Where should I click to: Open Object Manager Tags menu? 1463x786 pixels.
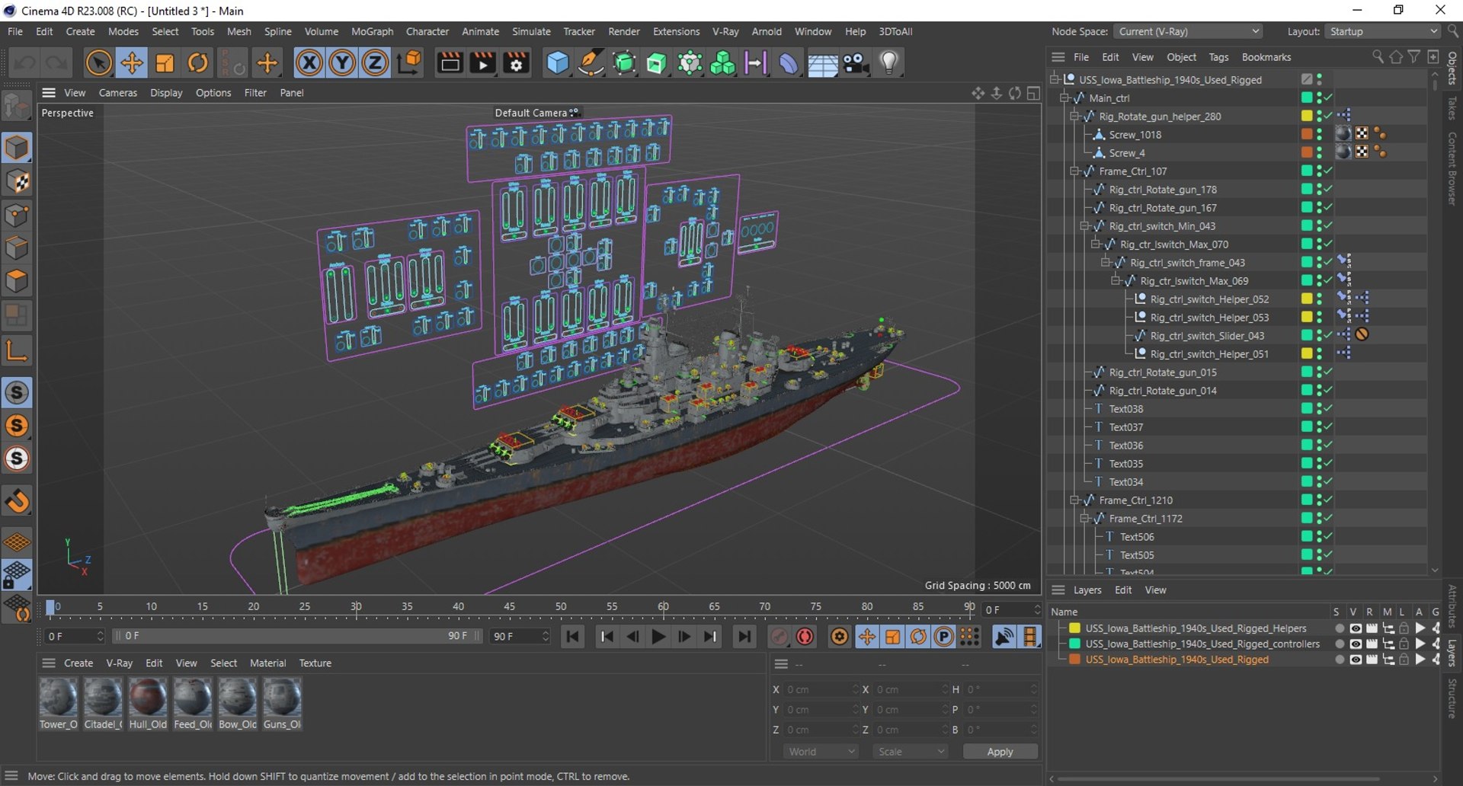tap(1218, 57)
